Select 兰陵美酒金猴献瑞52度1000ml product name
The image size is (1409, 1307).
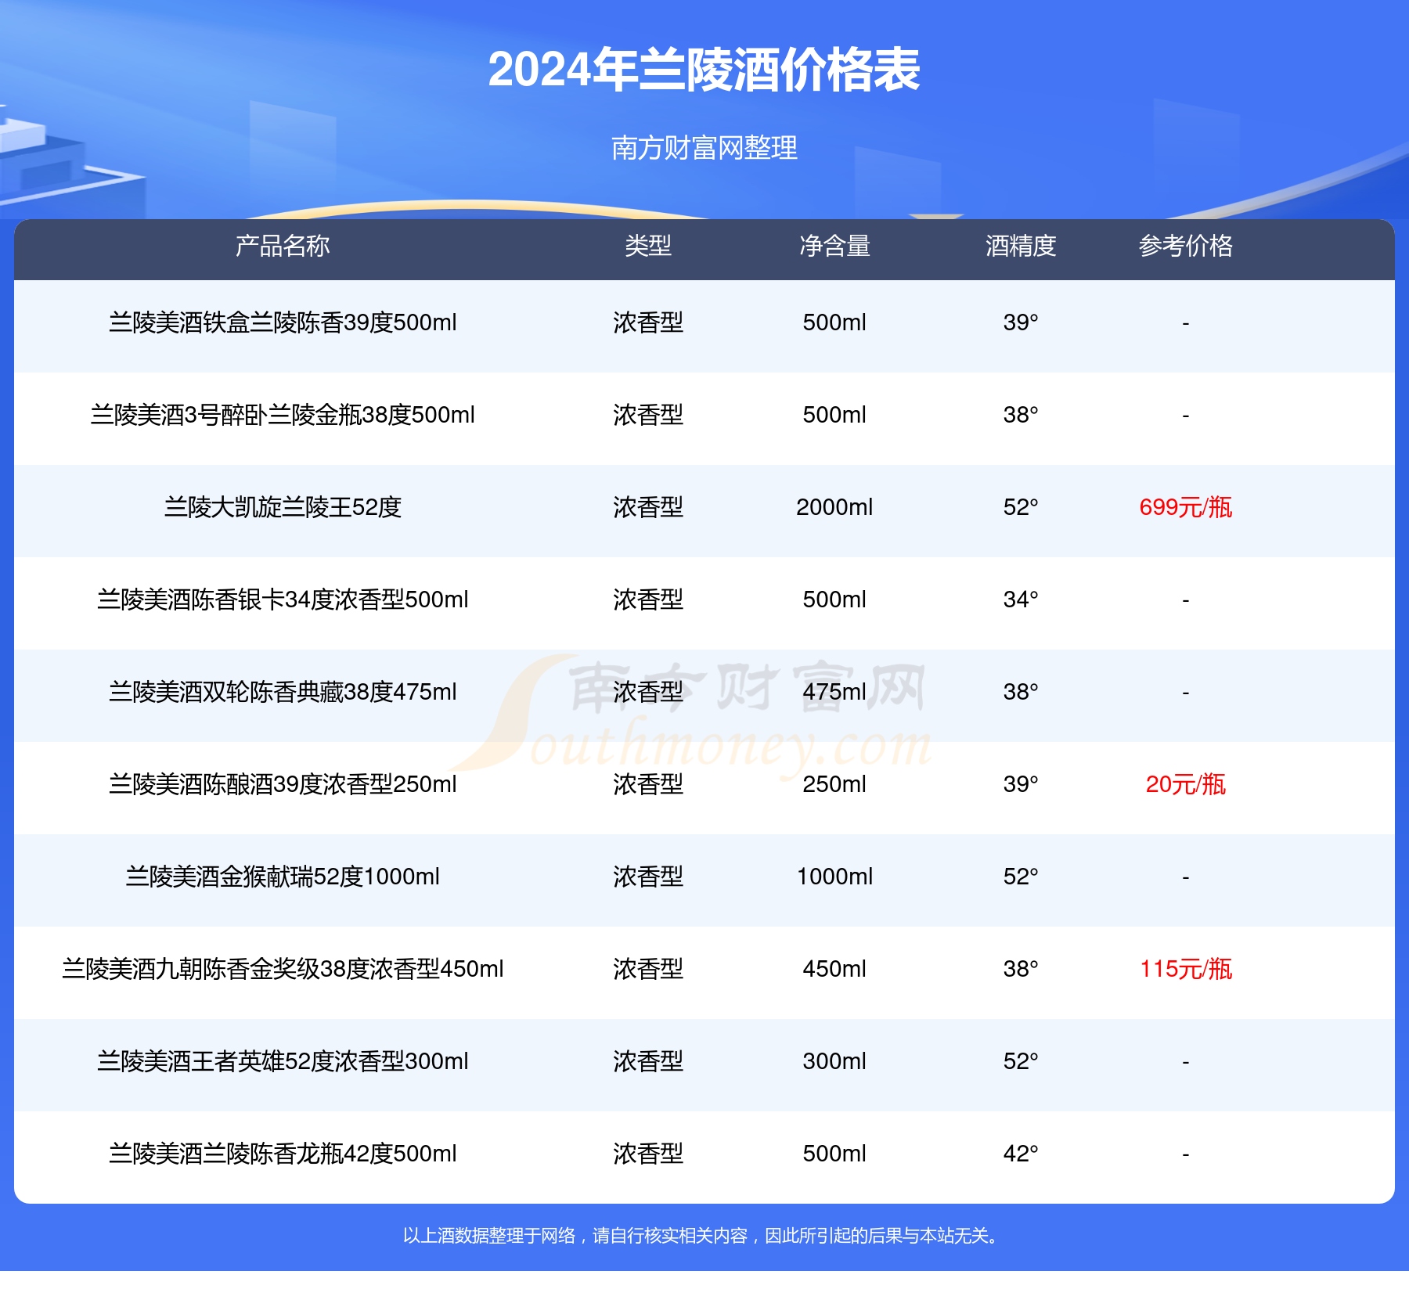(x=283, y=877)
